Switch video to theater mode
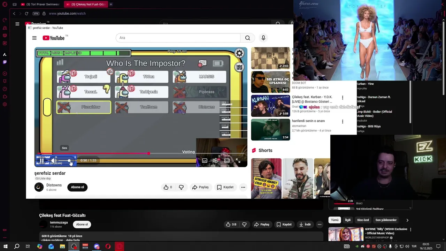The height and width of the screenshot is (251, 446). tap(227, 161)
